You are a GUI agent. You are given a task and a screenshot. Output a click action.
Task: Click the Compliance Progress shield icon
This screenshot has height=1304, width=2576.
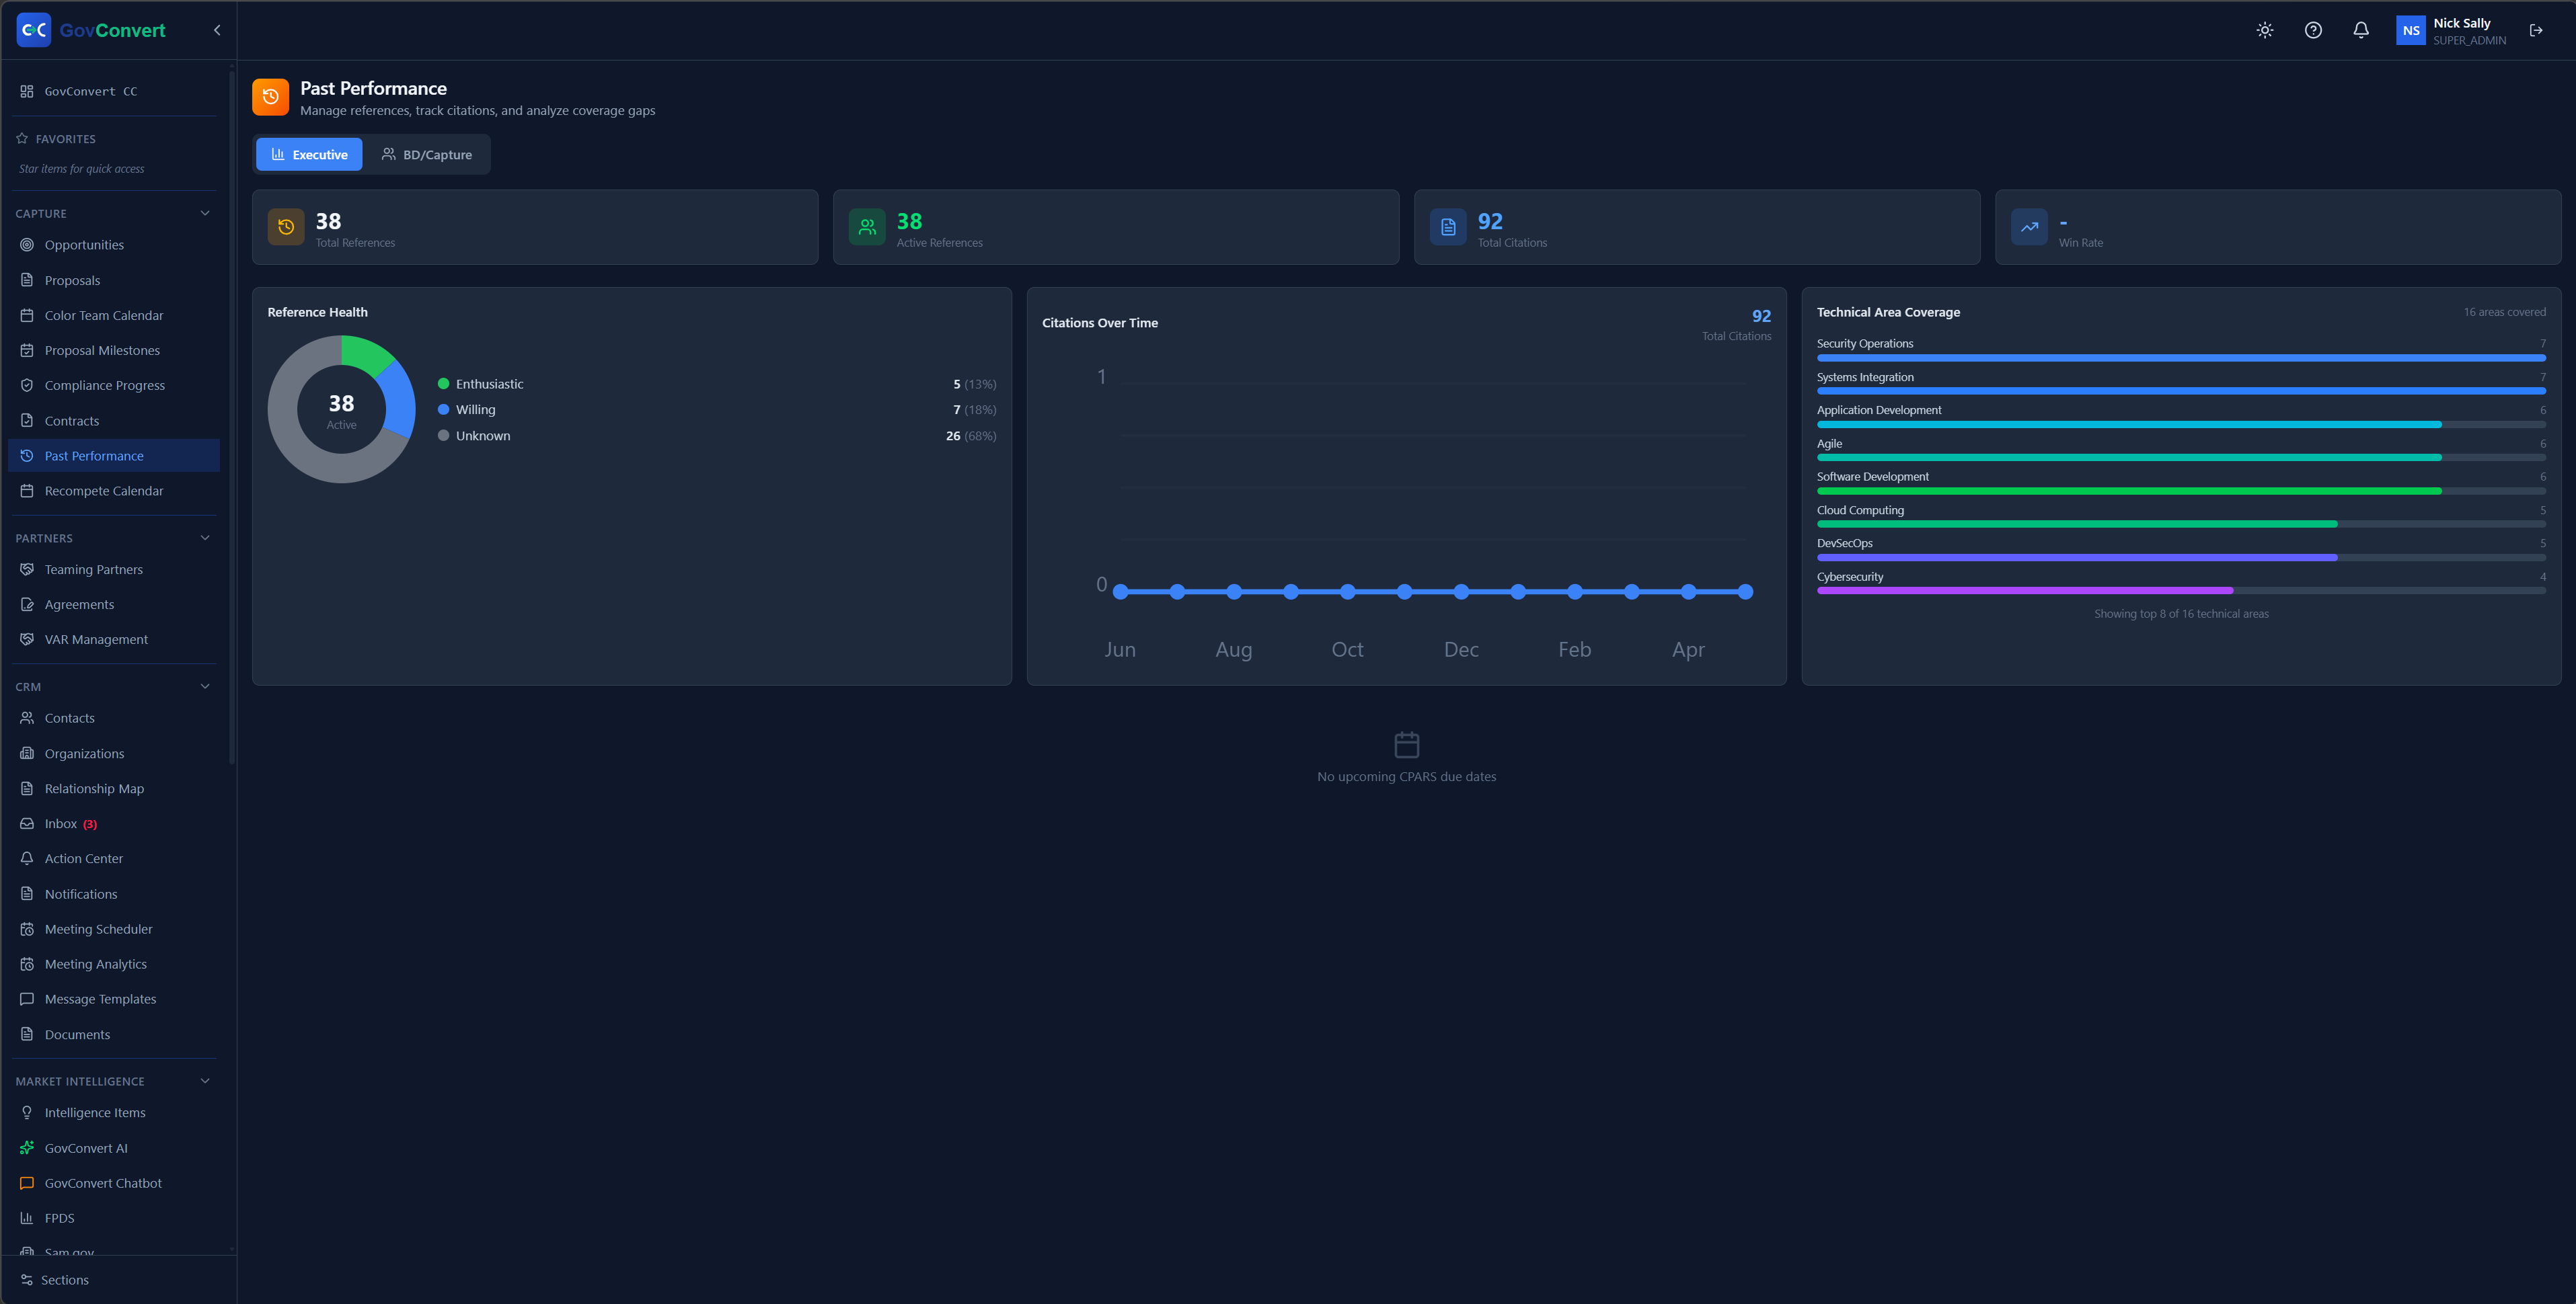(27, 384)
